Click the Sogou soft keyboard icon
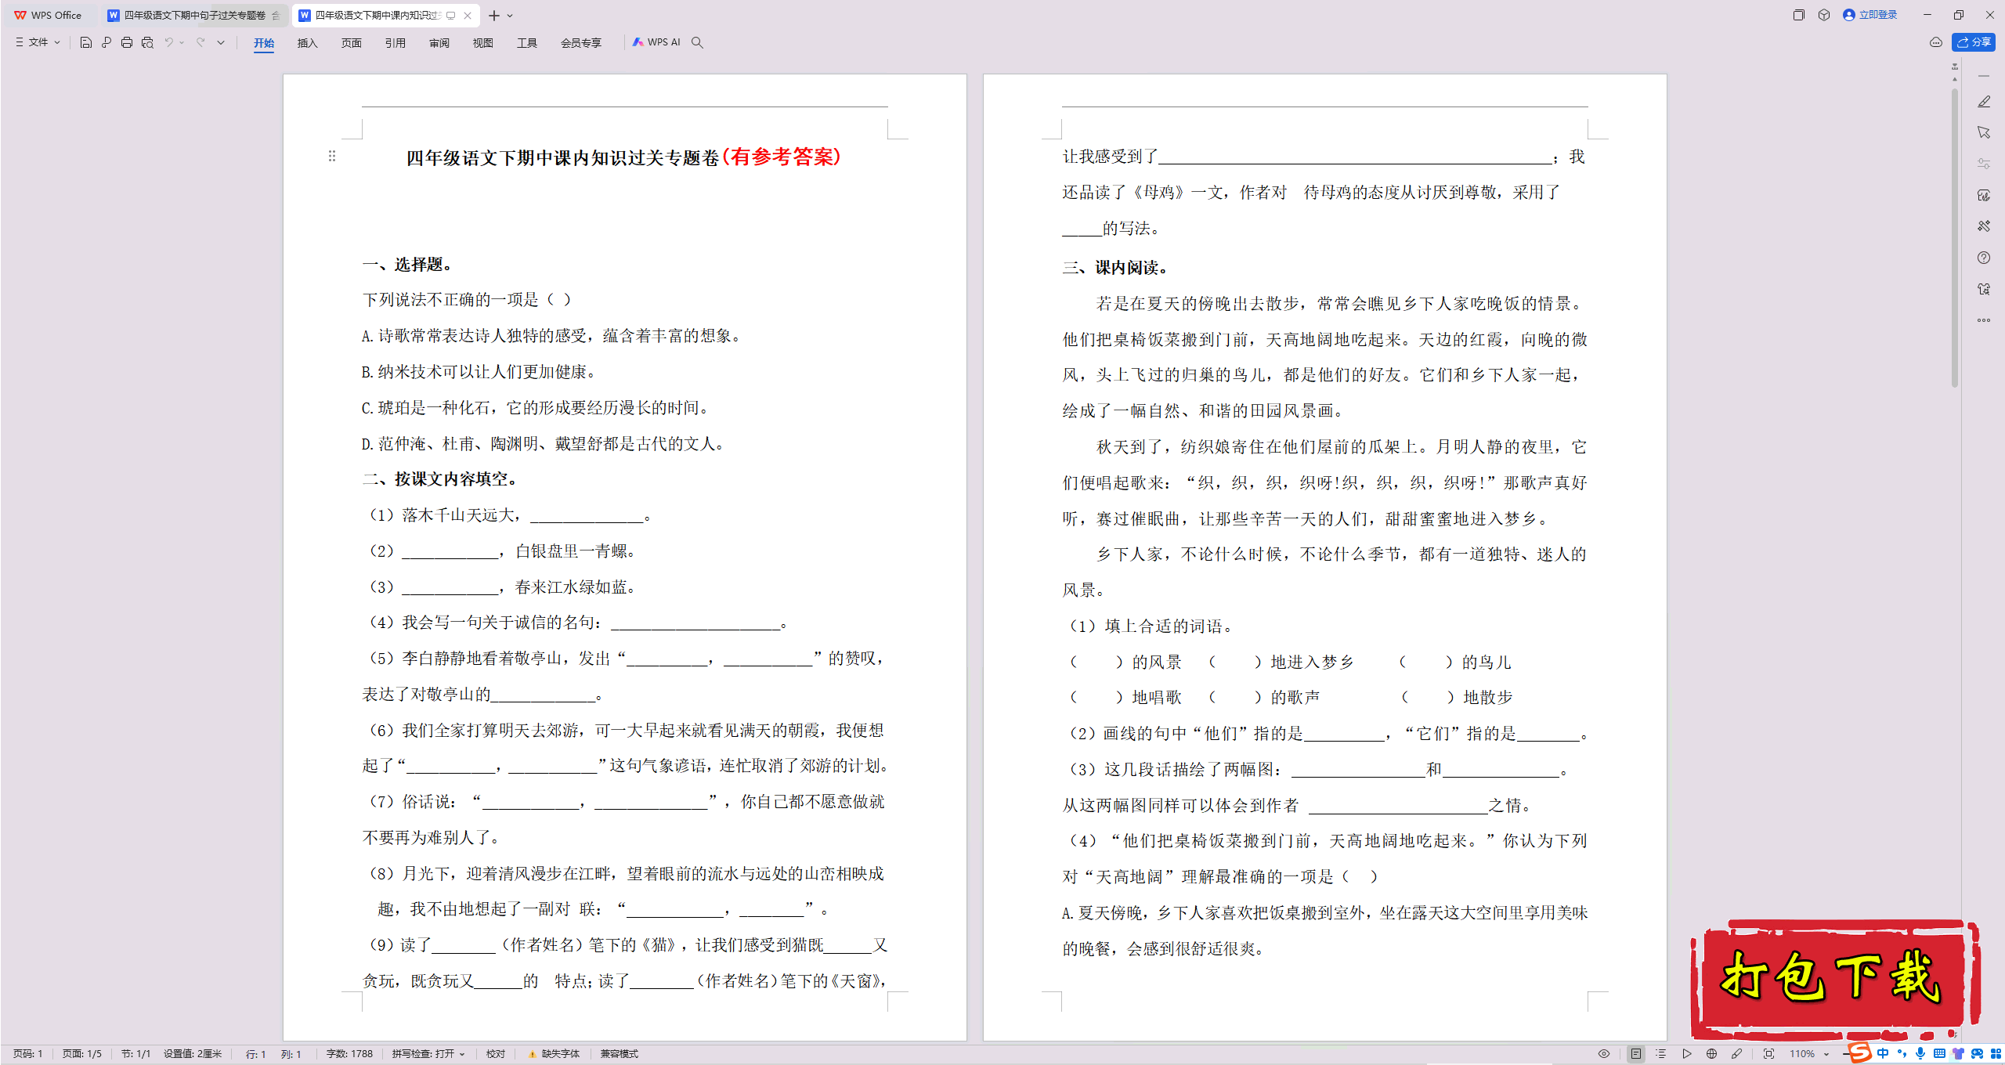Viewport: 2005px width, 1065px height. point(1939,1054)
